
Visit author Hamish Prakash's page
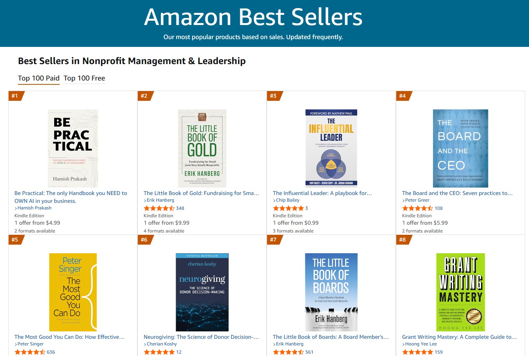click(x=35, y=208)
